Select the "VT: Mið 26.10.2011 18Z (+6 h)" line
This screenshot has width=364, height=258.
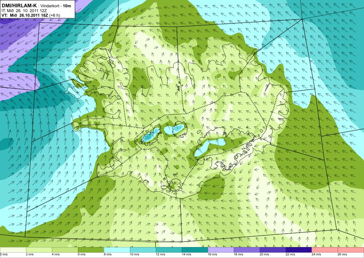31,15
